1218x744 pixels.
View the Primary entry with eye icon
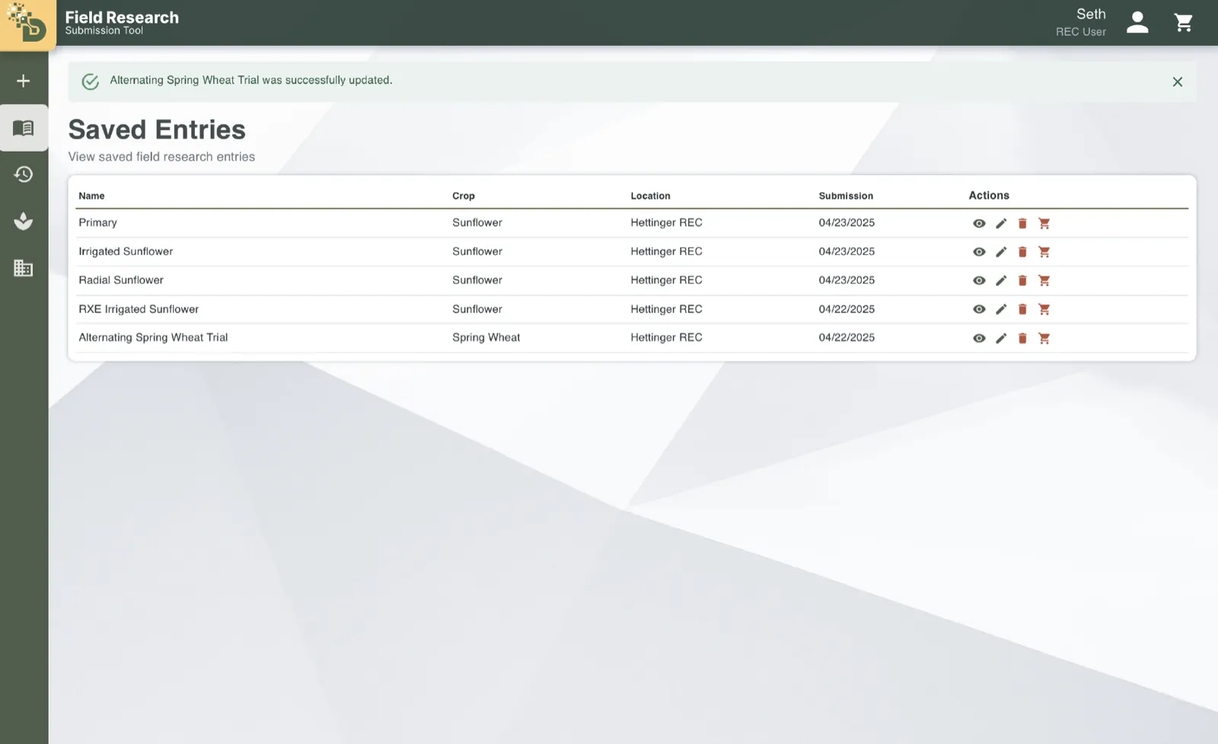(979, 223)
